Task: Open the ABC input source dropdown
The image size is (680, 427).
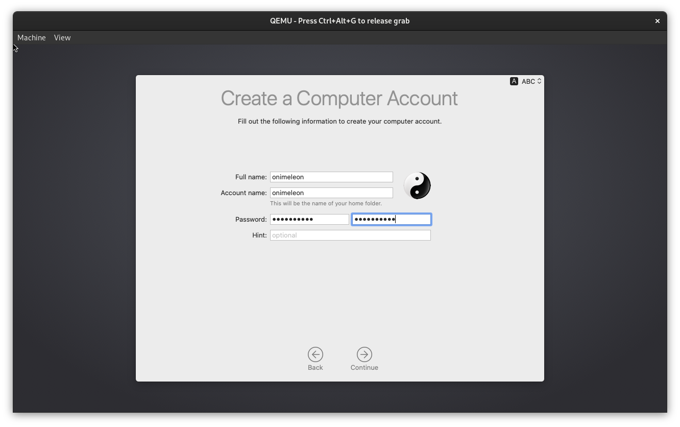Action: pos(527,81)
